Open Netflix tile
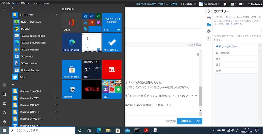The image size is (263, 134). click(92, 90)
